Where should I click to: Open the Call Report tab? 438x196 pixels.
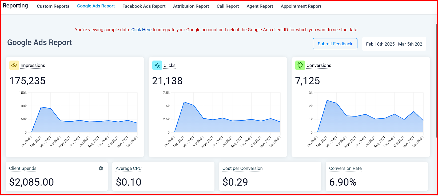tap(228, 6)
